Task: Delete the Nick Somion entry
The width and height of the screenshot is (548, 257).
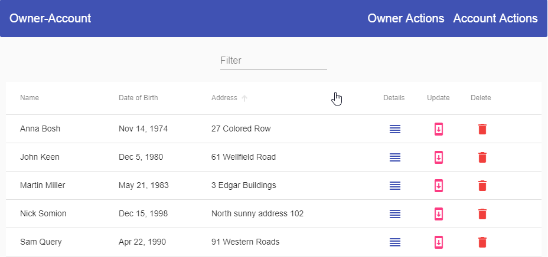Action: [482, 214]
